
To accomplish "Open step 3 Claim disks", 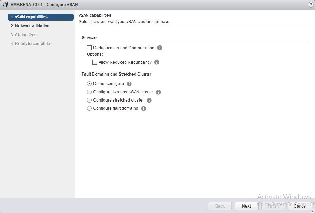I will coord(24,35).
